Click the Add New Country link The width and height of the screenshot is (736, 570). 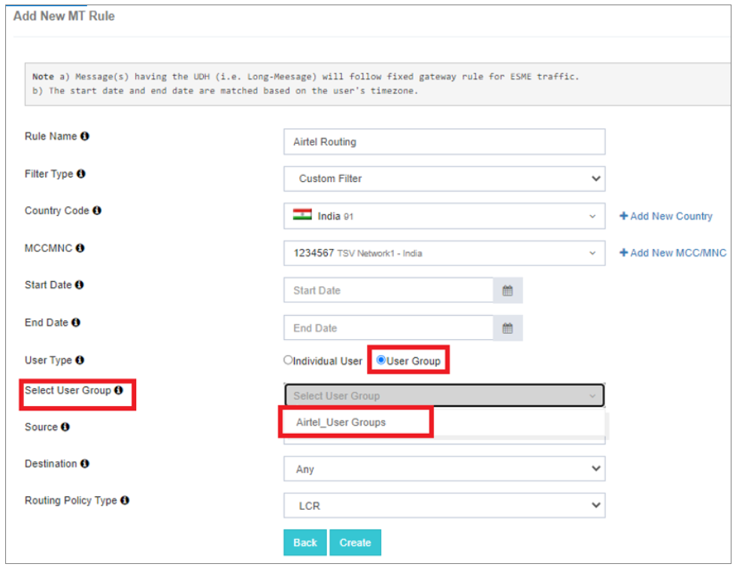665,216
